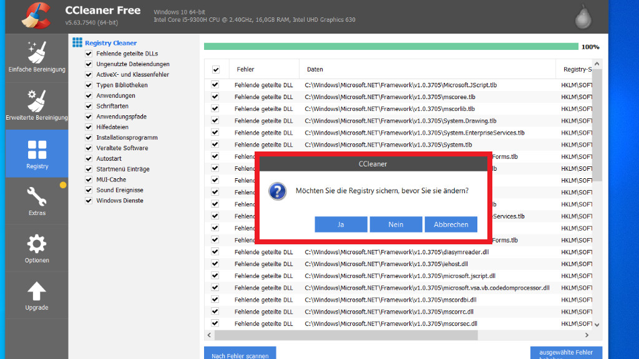The image size is (639, 359).
Task: Disable the Windows Dienste checkbox
Action: click(x=89, y=201)
